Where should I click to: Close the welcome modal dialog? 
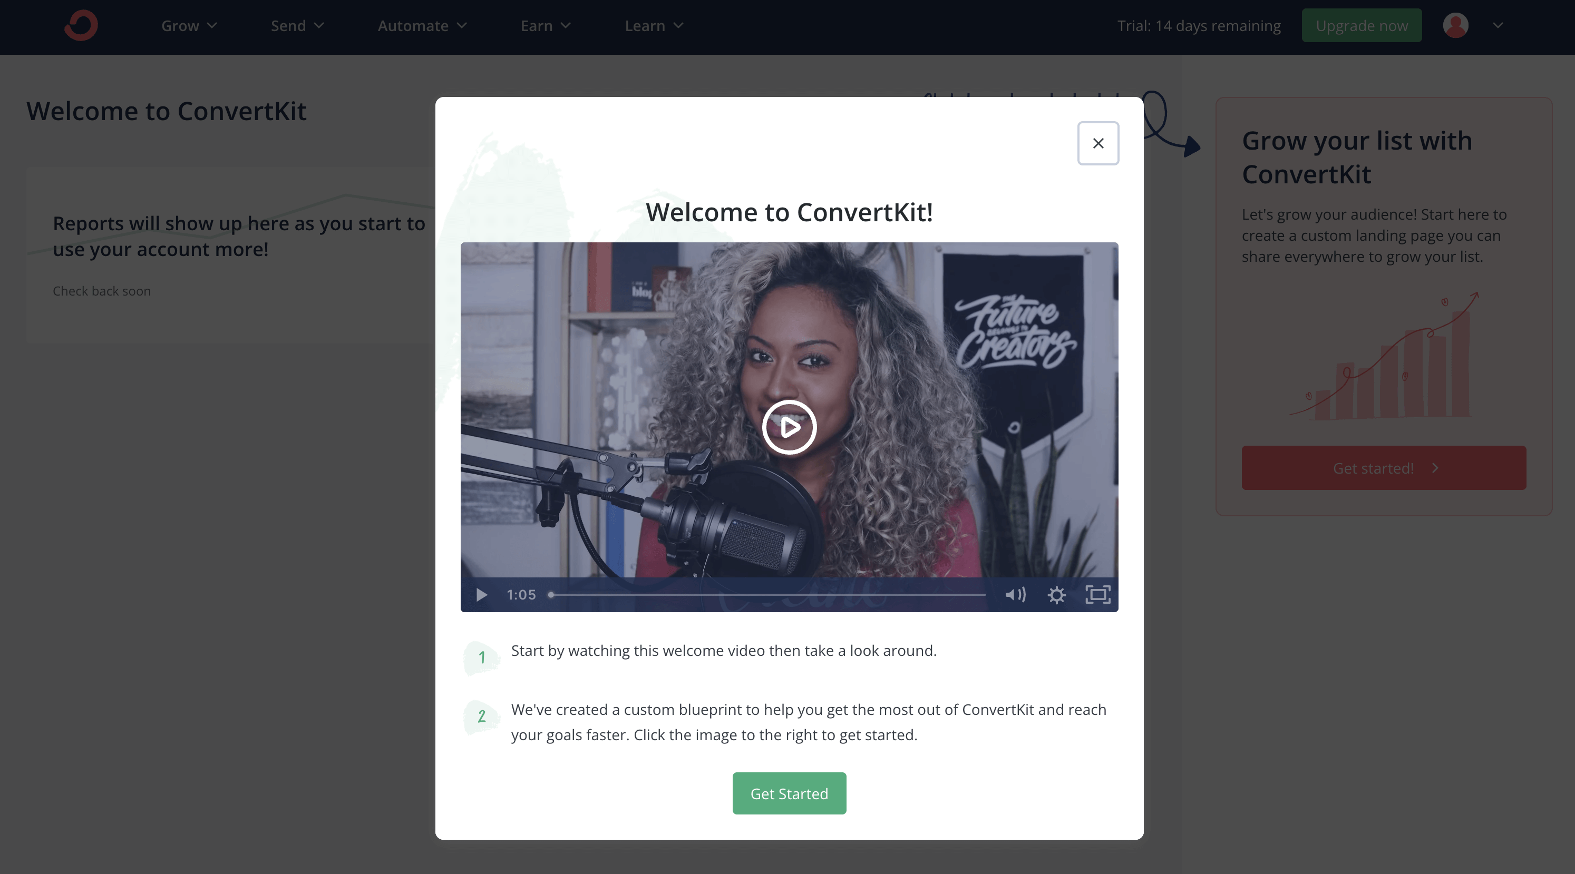tap(1098, 142)
